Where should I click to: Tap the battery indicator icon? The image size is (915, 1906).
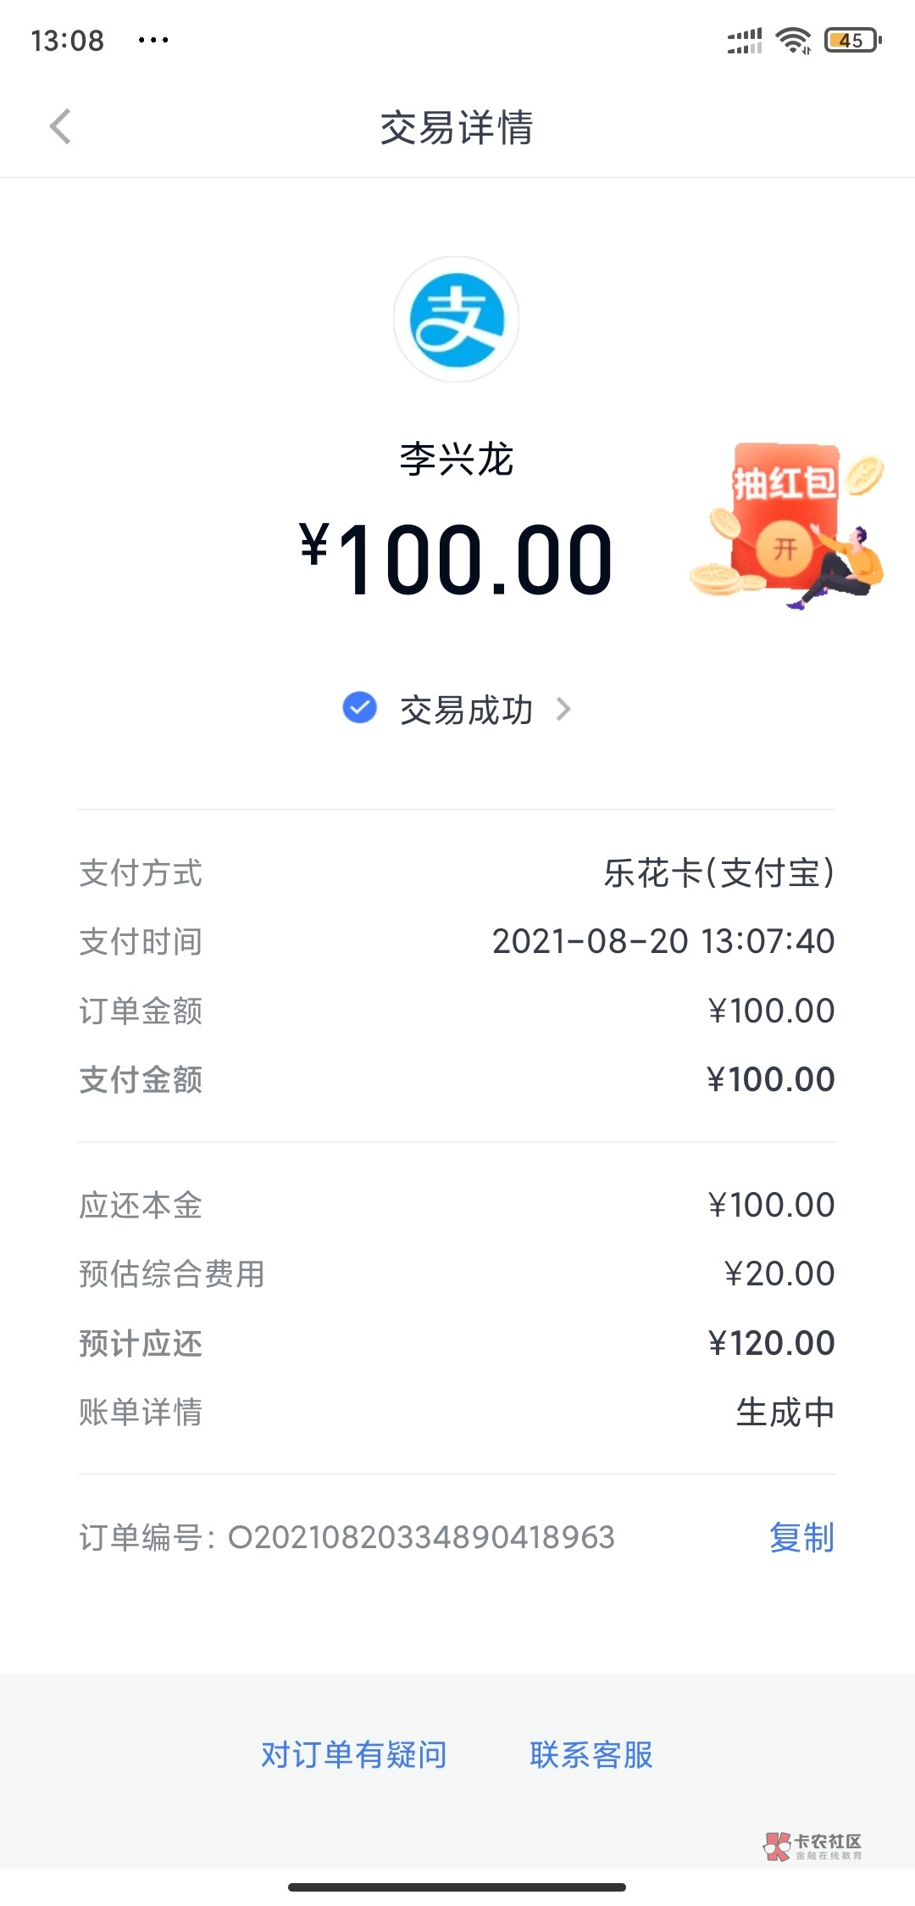[853, 40]
